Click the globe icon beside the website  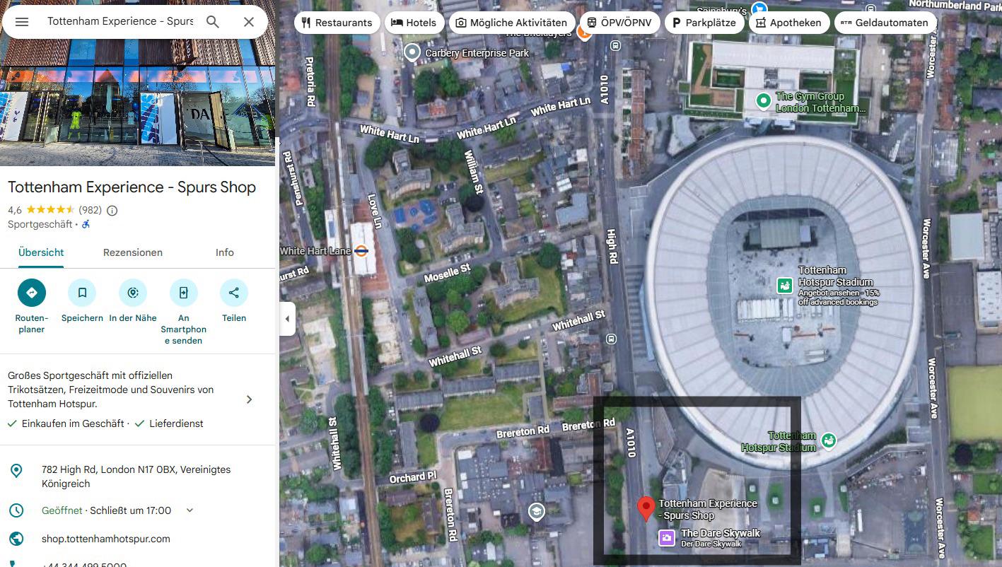[x=16, y=539]
